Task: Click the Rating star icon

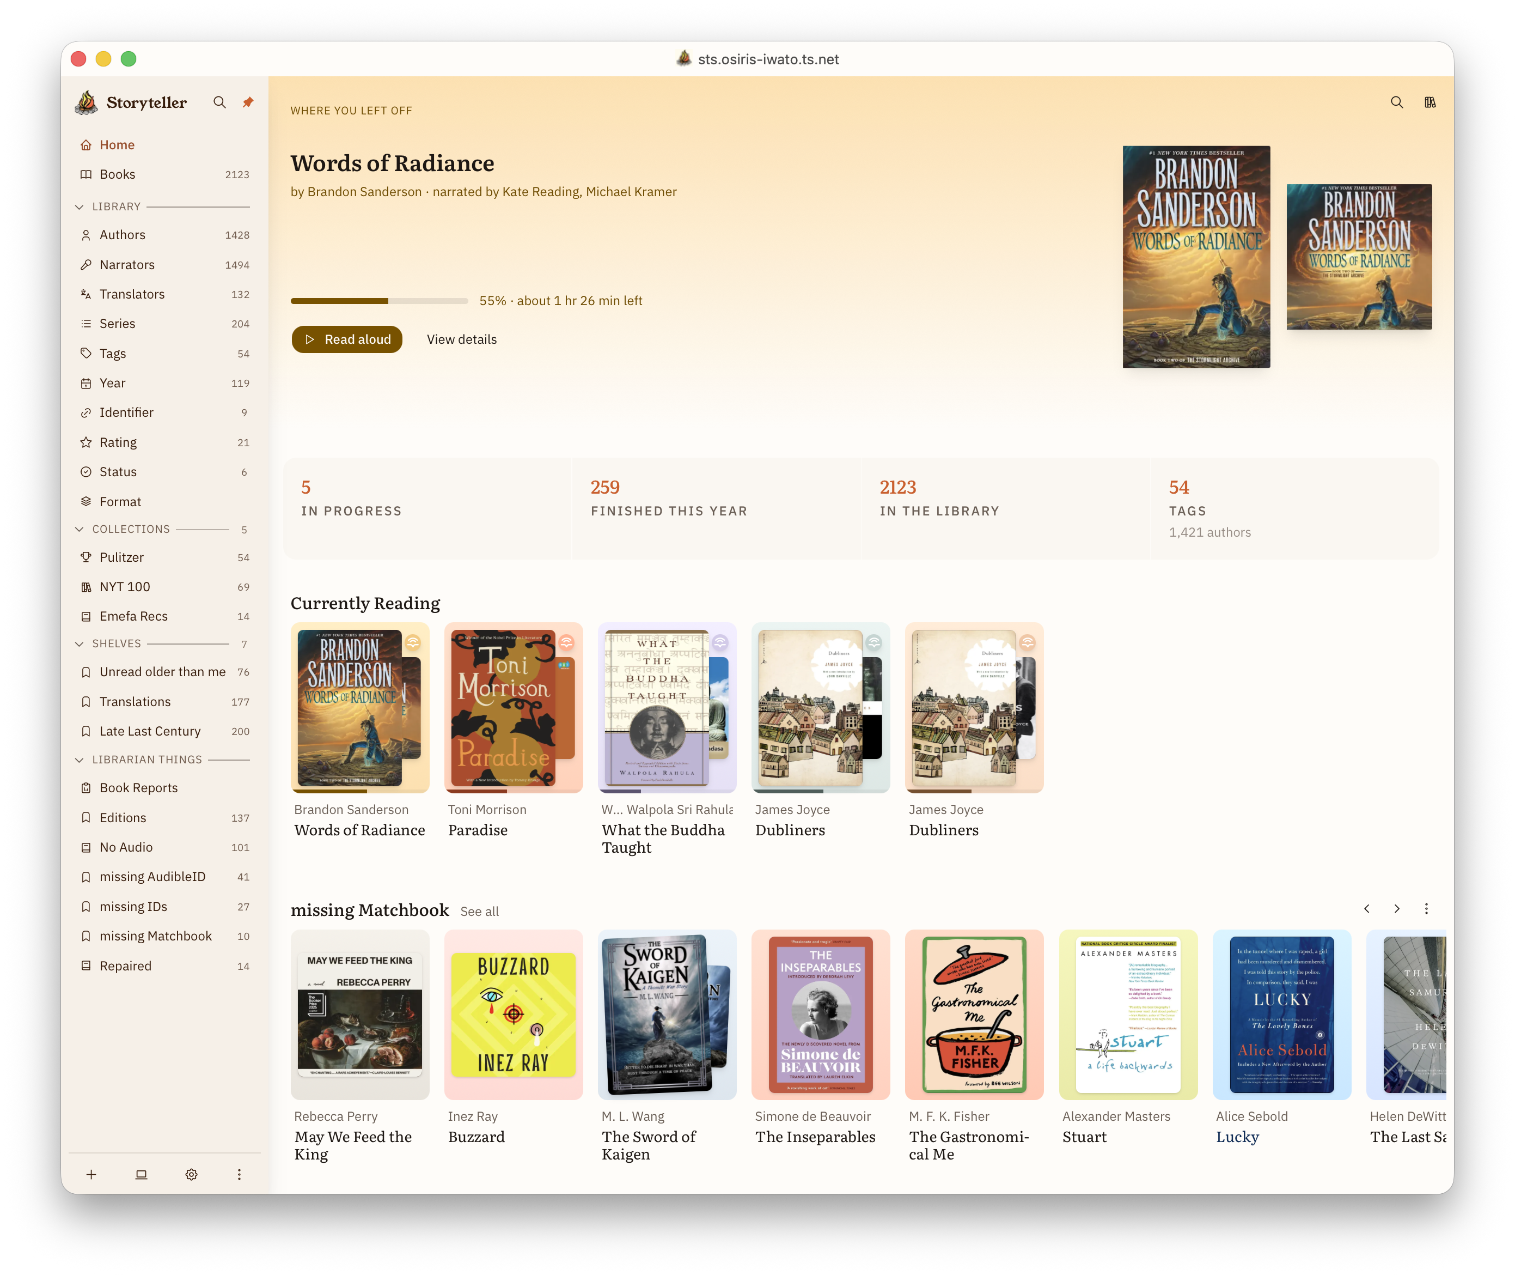Action: pyautogui.click(x=86, y=442)
